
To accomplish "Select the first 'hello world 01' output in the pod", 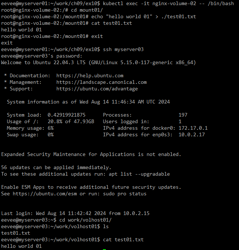I will click(x=21, y=30).
